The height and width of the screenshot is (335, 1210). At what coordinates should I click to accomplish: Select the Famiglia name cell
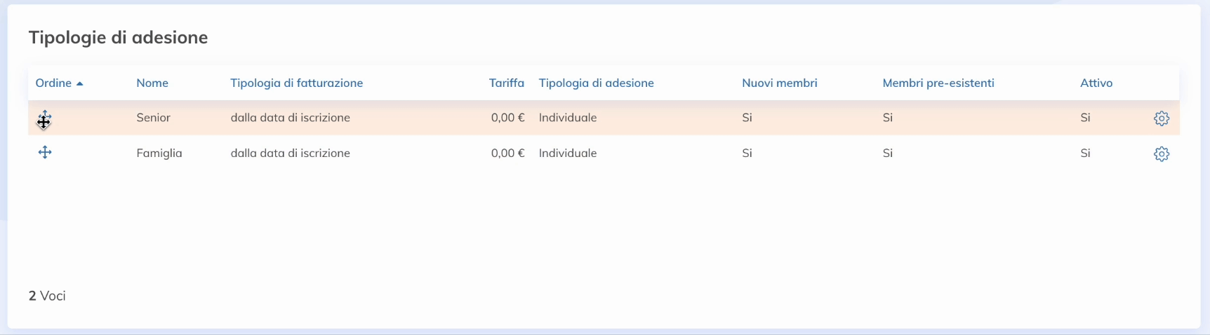(159, 153)
